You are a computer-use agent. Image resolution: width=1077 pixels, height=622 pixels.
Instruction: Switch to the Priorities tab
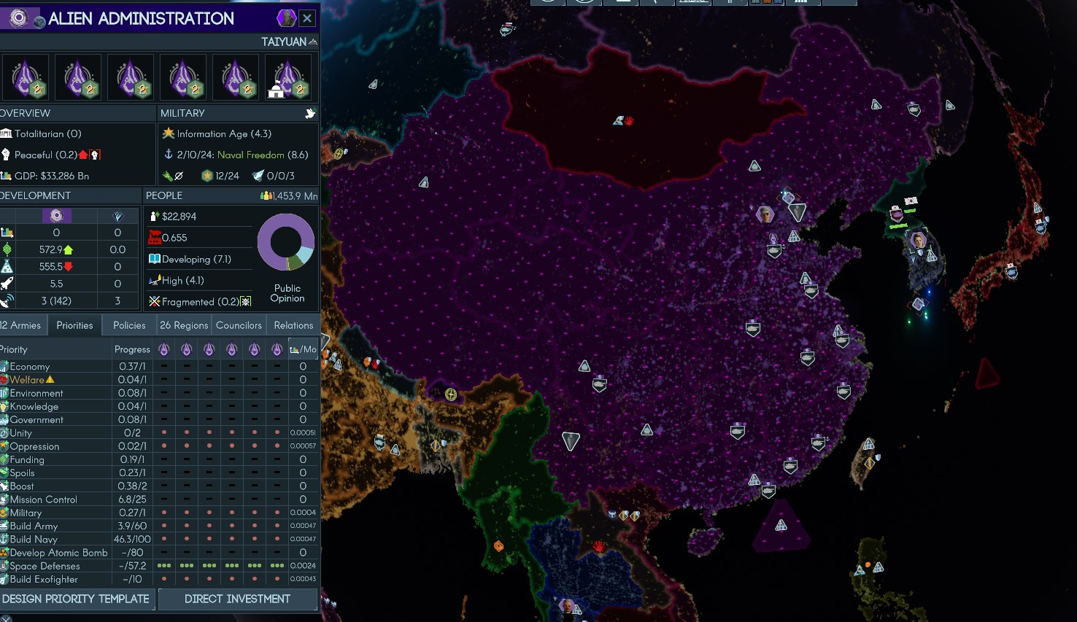pos(74,325)
